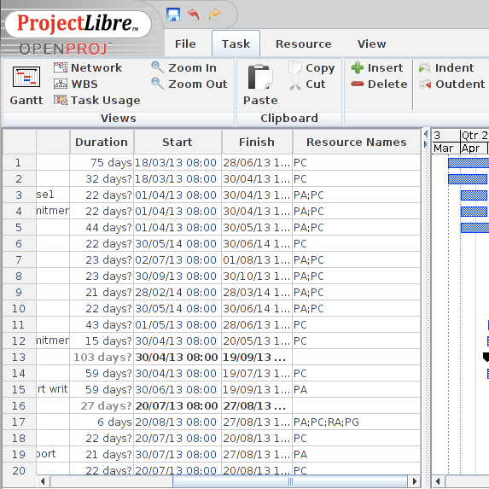Click the Zoom Out label
This screenshot has height=489, width=489.
(198, 84)
